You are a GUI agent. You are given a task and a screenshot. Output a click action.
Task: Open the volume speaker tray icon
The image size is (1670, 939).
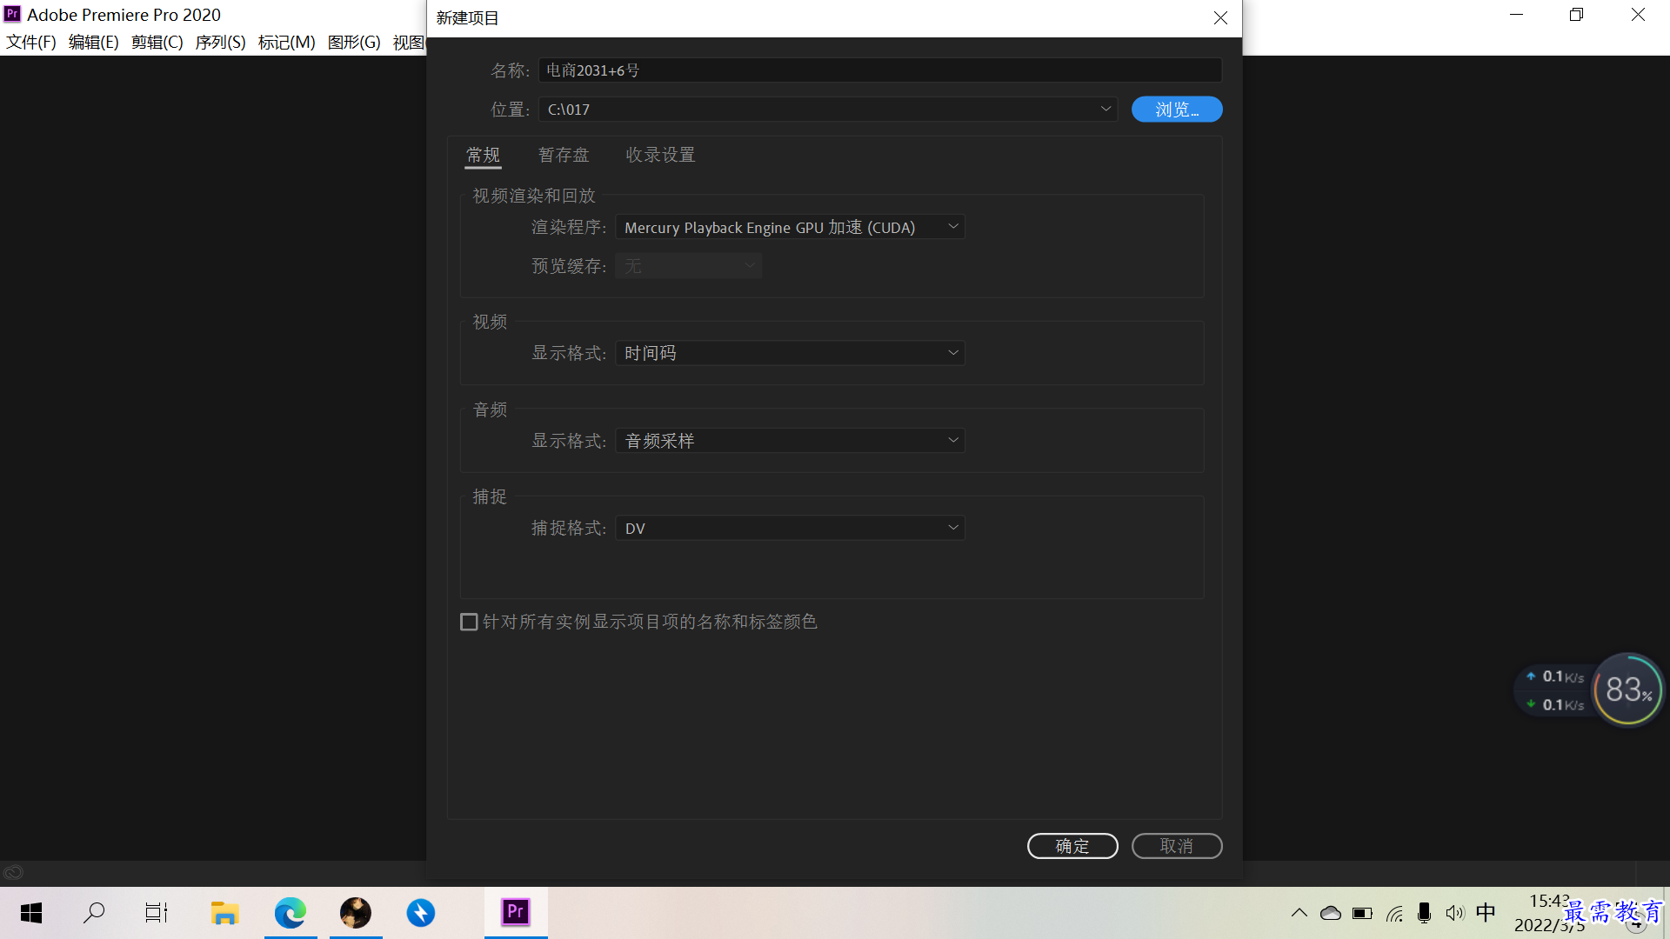1455,913
